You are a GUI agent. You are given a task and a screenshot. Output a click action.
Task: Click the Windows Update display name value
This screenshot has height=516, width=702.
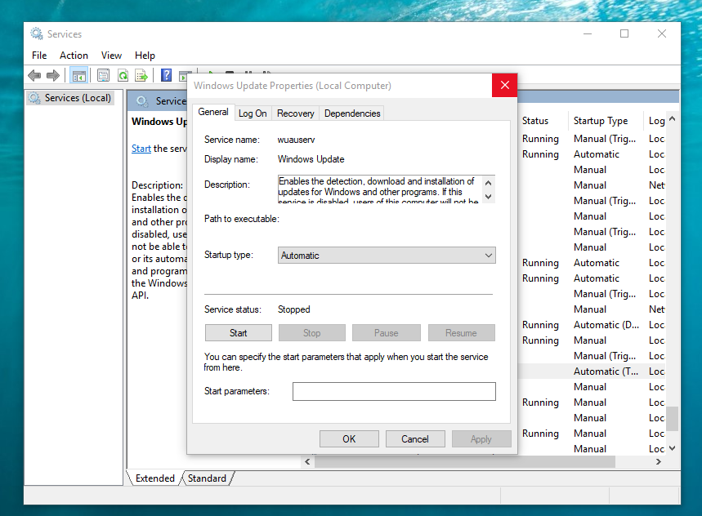[x=311, y=159]
